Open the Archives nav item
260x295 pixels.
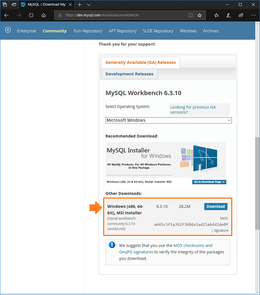click(211, 31)
